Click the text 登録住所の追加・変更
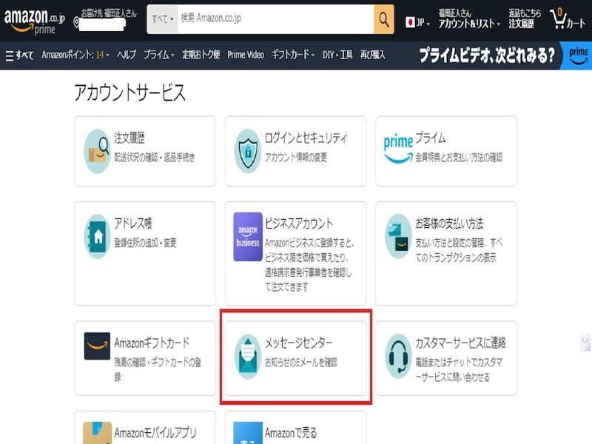This screenshot has width=592, height=444. 145,243
